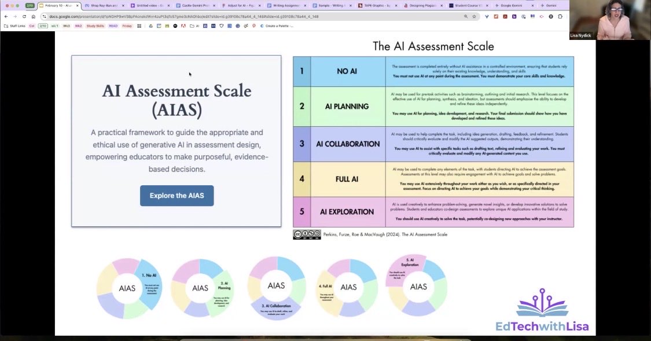This screenshot has width=651, height=341.
Task: Click the 2/10 tab group label
Action: coord(30,5)
